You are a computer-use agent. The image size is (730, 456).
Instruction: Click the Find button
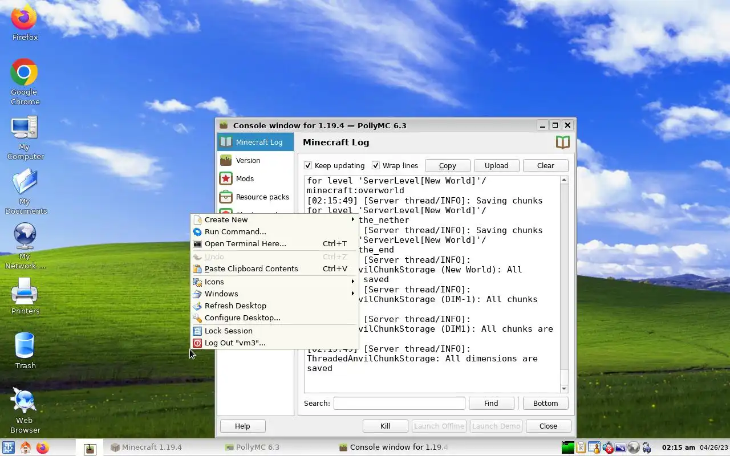[491, 403]
